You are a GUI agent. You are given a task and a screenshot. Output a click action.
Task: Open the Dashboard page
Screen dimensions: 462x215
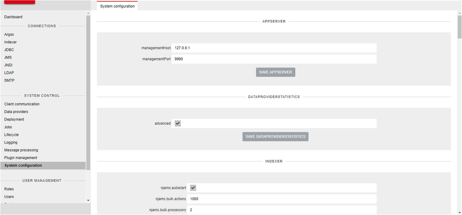(13, 17)
